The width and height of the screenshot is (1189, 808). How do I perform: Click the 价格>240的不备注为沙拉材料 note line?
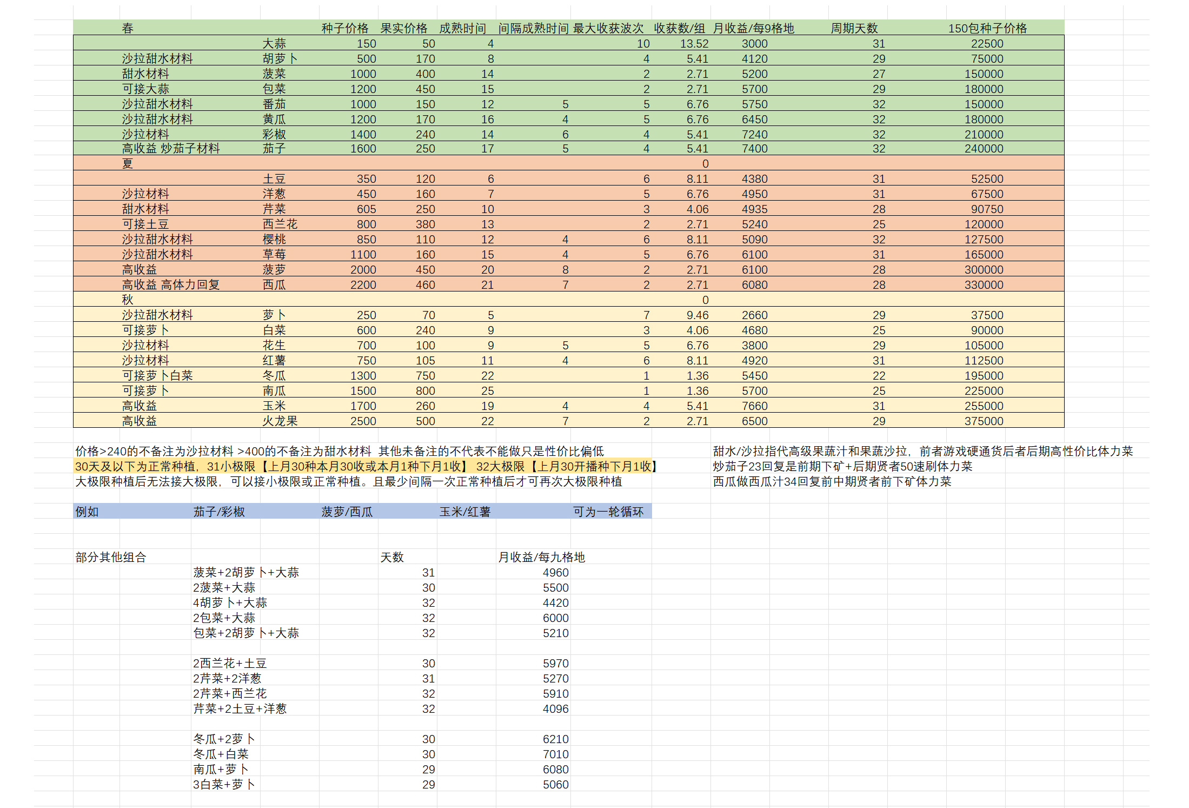tap(340, 451)
